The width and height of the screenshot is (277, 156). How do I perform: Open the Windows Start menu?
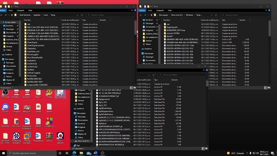[3, 153]
